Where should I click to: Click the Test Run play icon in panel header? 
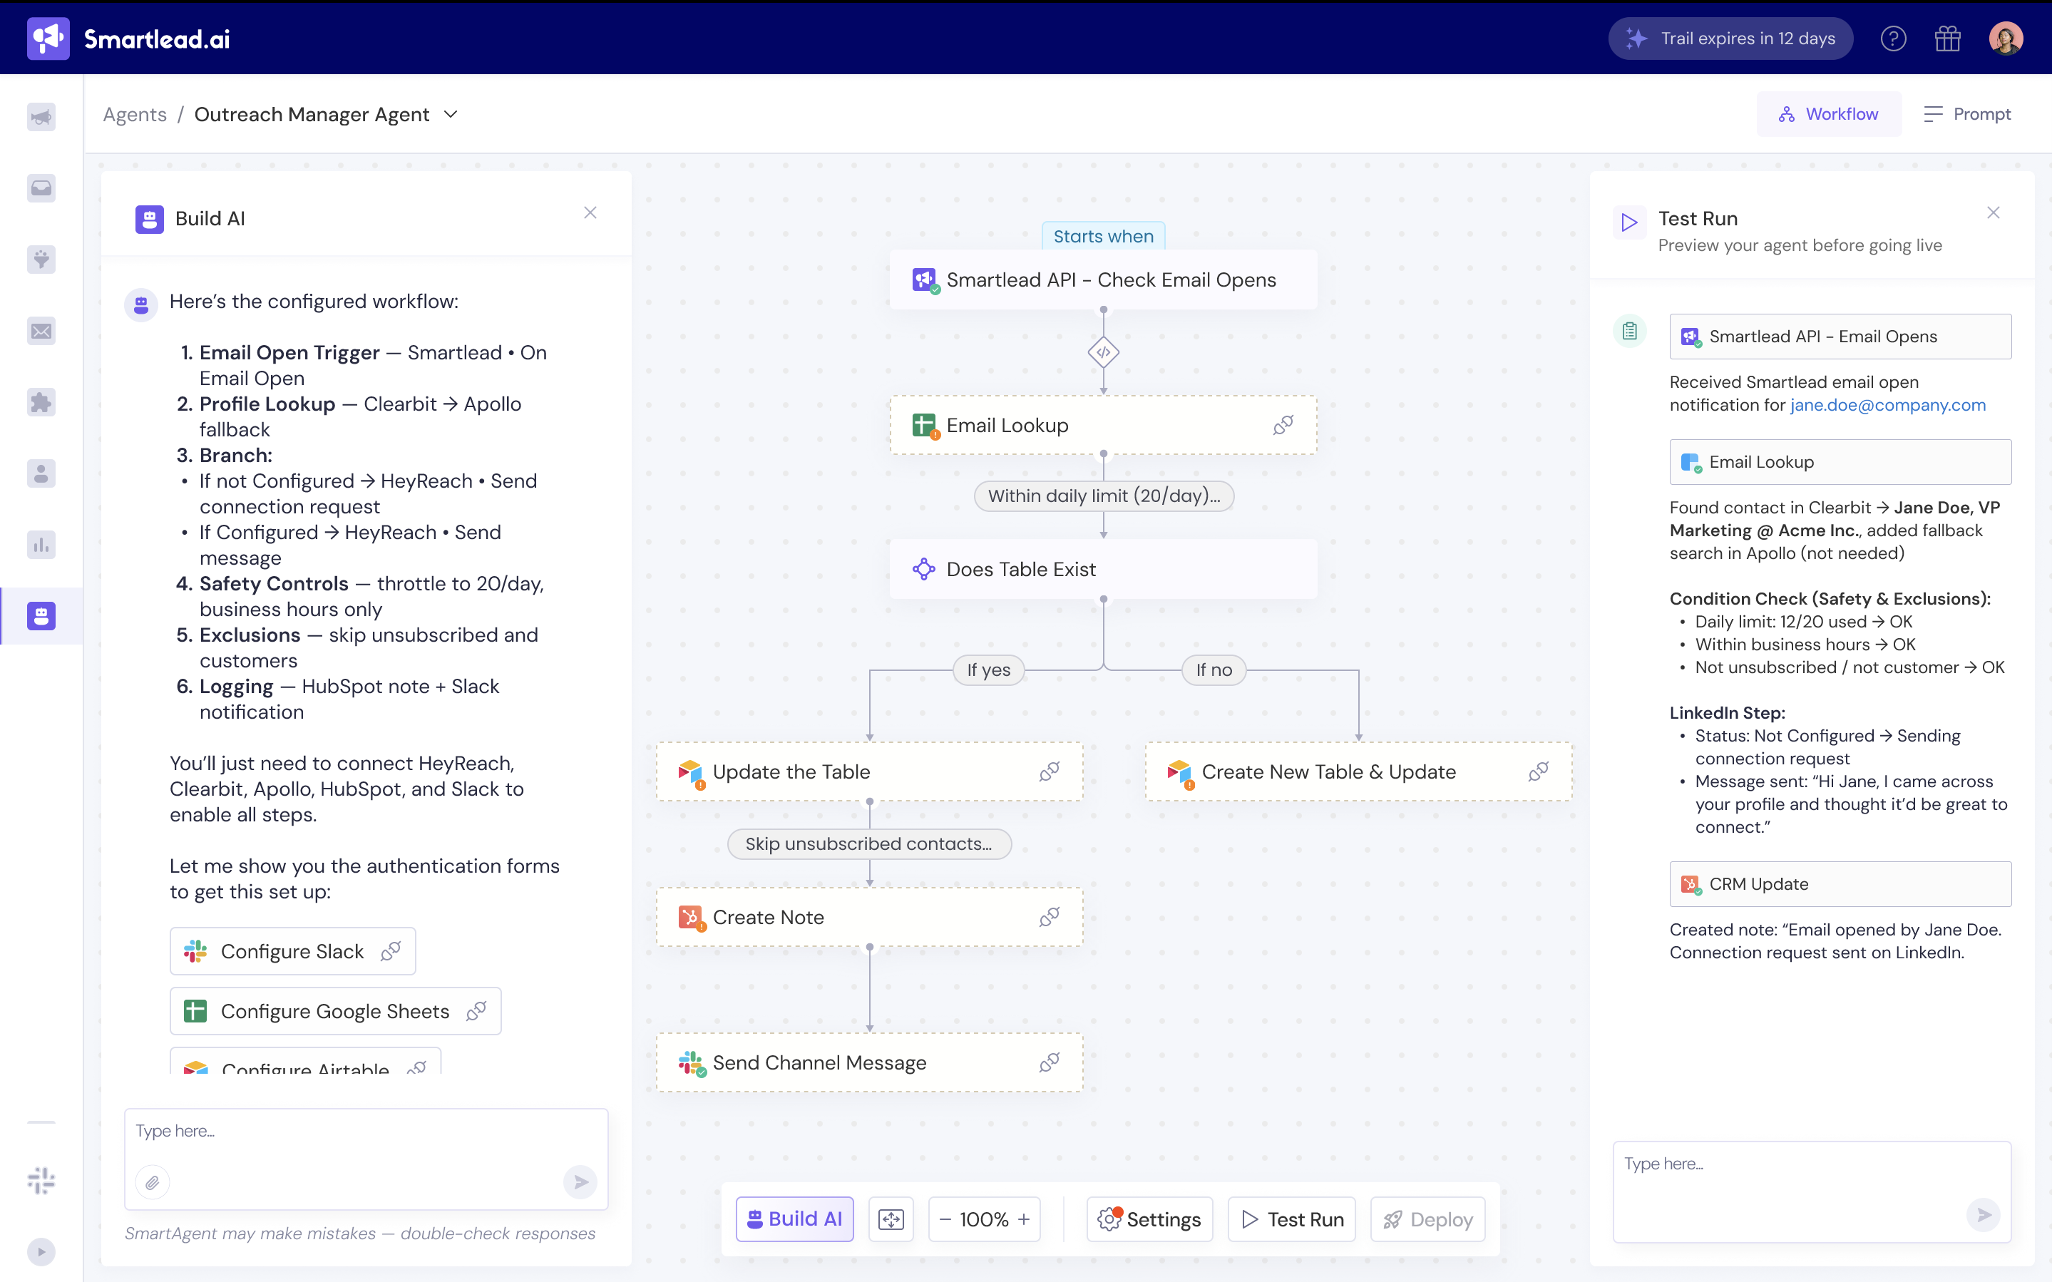[1629, 222]
